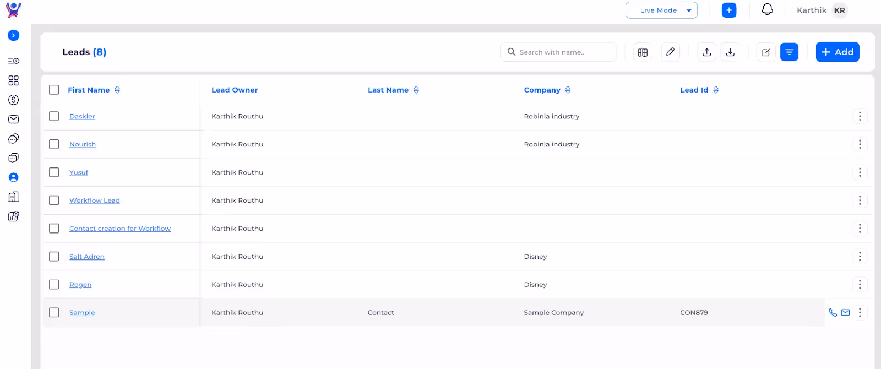This screenshot has height=369, width=881.
Task: Check the Salt Adren row checkbox
Action: [54, 257]
